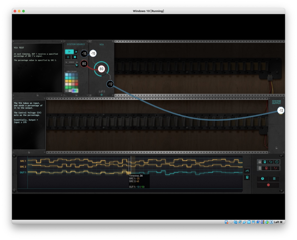Click the VirtualBox optical disc icon
Screen dimensions: 297x240
pyautogui.click(x=231, y=222)
